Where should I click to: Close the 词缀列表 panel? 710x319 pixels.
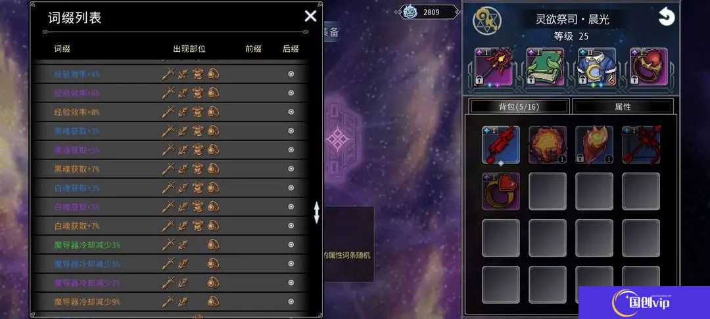pos(310,16)
